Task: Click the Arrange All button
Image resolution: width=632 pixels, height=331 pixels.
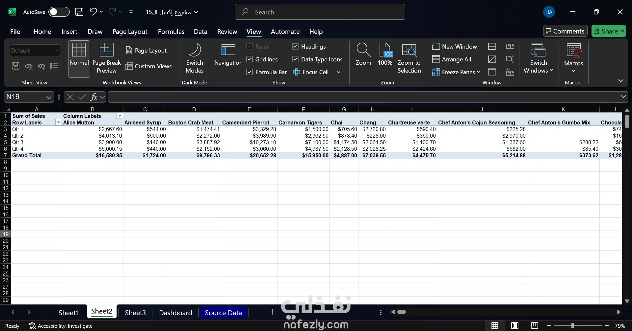Action: pyautogui.click(x=452, y=59)
